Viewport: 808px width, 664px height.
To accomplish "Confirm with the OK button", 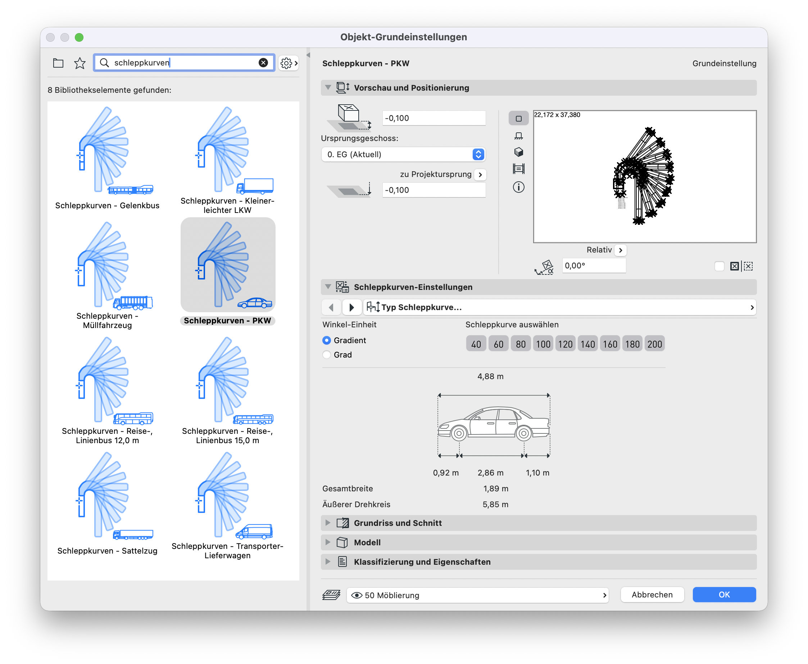I will (724, 595).
